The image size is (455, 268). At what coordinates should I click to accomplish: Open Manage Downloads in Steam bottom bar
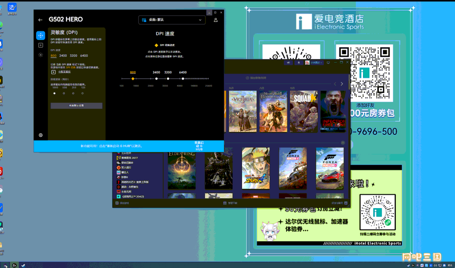tap(231, 203)
